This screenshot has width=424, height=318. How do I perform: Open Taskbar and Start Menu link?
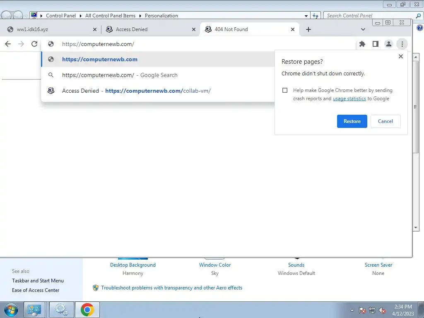(x=38, y=281)
